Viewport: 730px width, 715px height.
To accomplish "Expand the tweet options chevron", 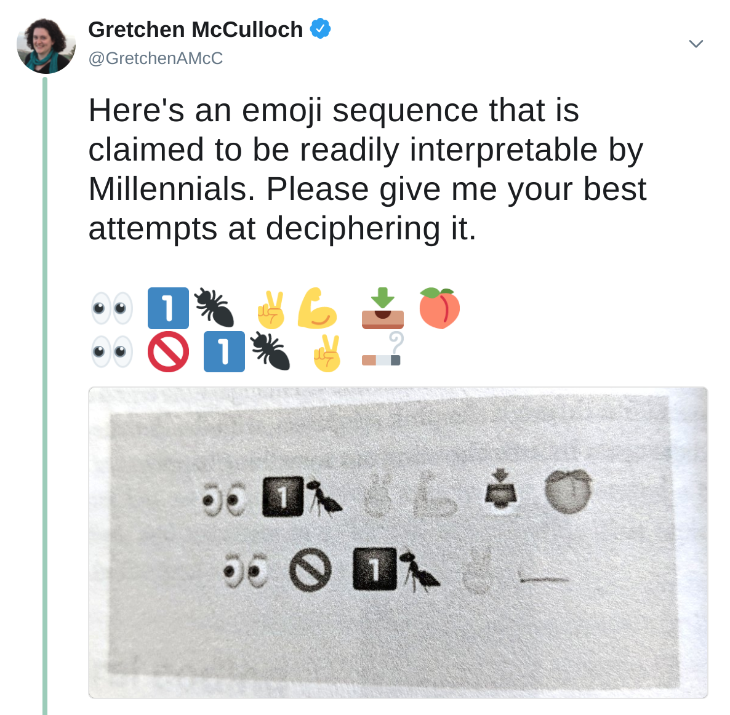I will pyautogui.click(x=696, y=44).
